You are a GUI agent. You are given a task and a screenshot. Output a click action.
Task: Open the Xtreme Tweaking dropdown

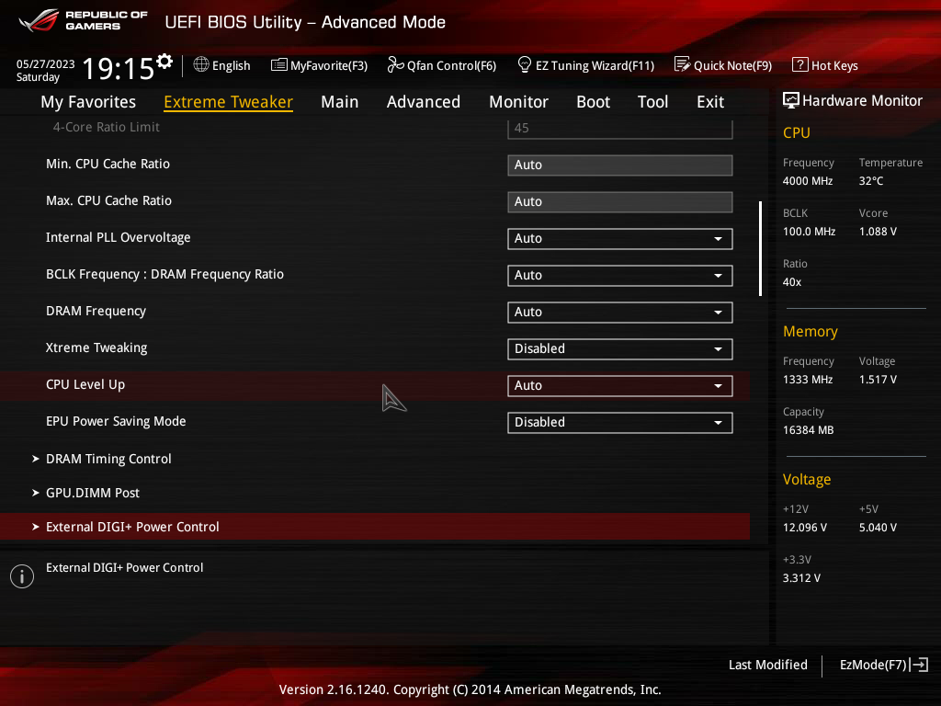pyautogui.click(x=620, y=348)
